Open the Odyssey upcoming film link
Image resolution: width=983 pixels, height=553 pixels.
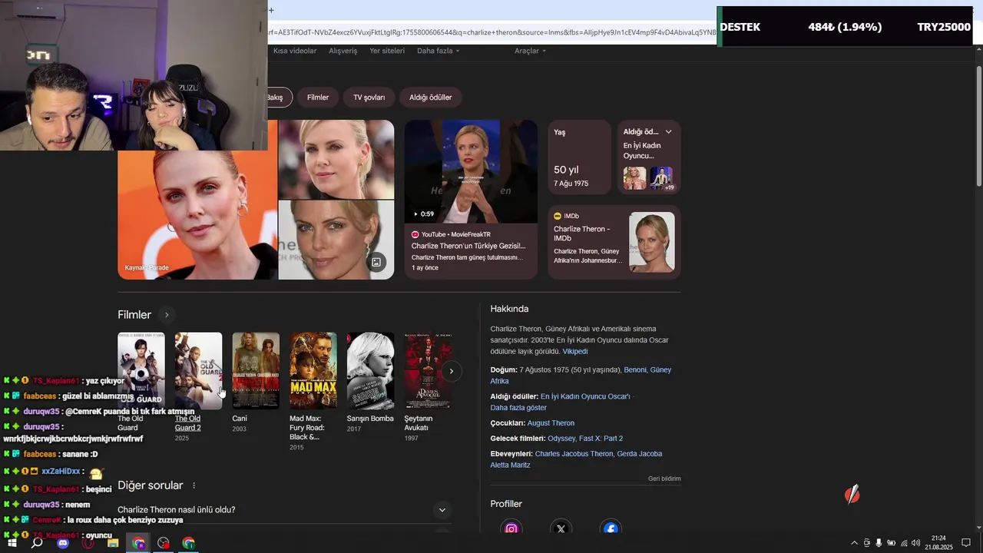point(561,439)
